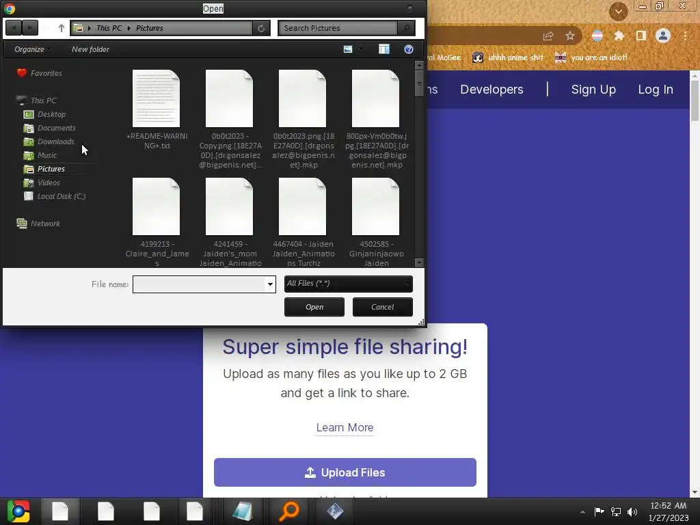Viewport: 700px width, 525px height.
Task: Cancel the Open dialog
Action: 383,307
